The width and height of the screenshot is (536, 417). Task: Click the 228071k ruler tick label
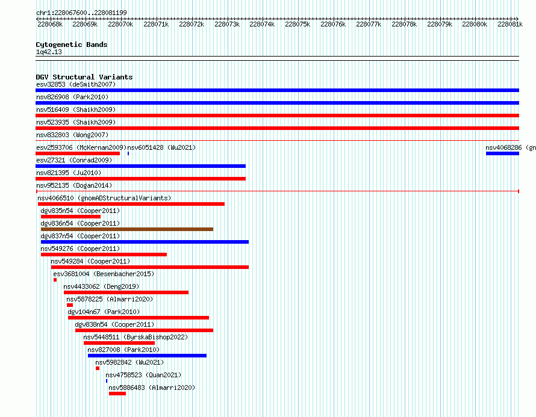tap(156, 24)
